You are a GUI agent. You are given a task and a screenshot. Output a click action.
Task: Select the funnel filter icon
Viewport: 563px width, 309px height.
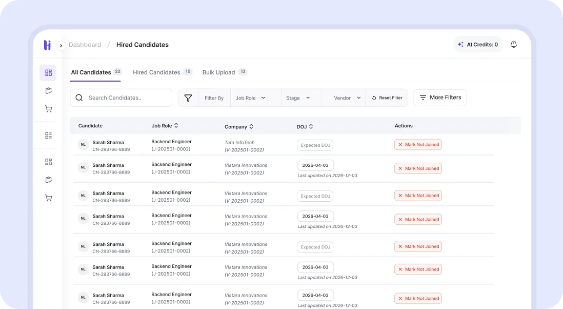pos(188,97)
